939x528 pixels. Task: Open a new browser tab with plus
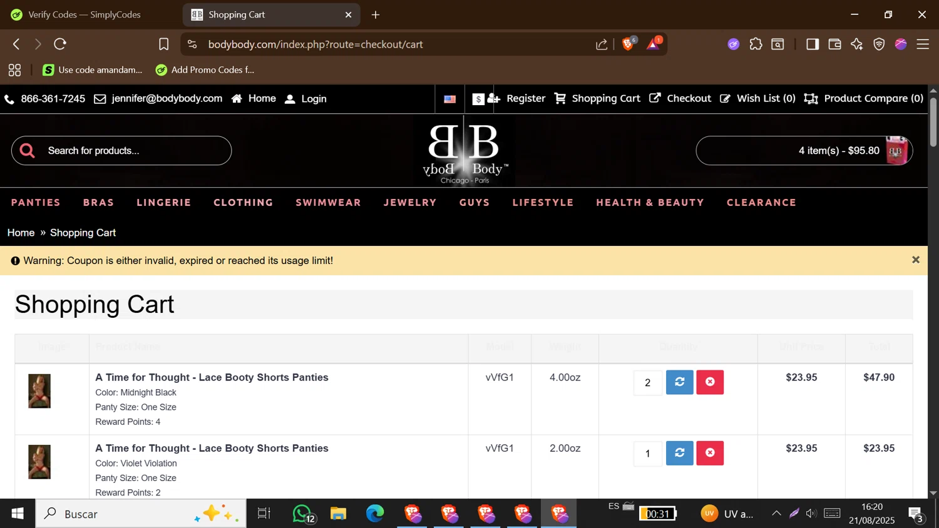coord(376,15)
